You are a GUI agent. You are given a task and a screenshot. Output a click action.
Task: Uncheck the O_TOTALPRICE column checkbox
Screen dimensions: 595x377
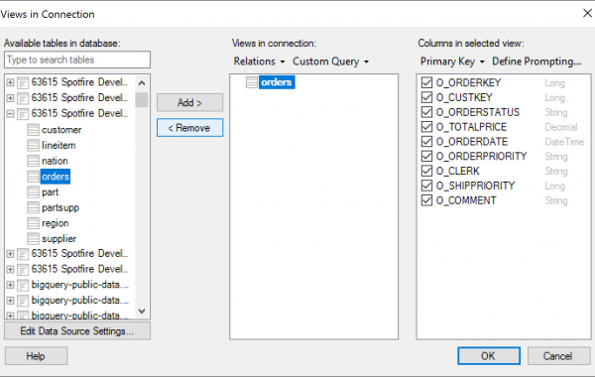pyautogui.click(x=426, y=127)
